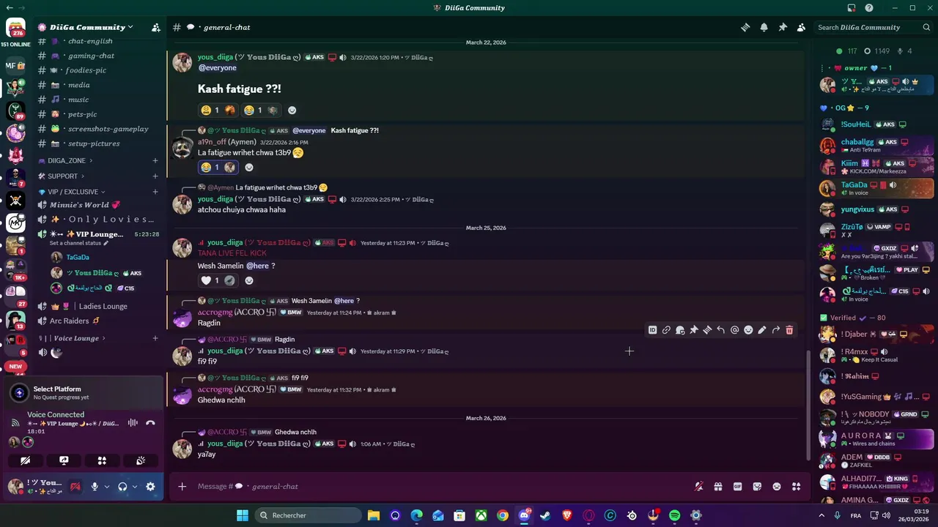Screen dimensions: 938x527
Task: Expand the DIIGA_ZONE category
Action: pyautogui.click(x=70, y=160)
